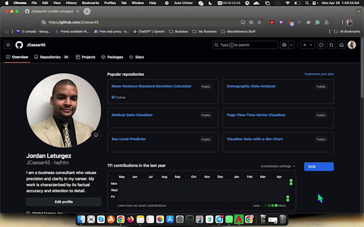Open the Medical-Data-Visualizer repository

point(132,115)
